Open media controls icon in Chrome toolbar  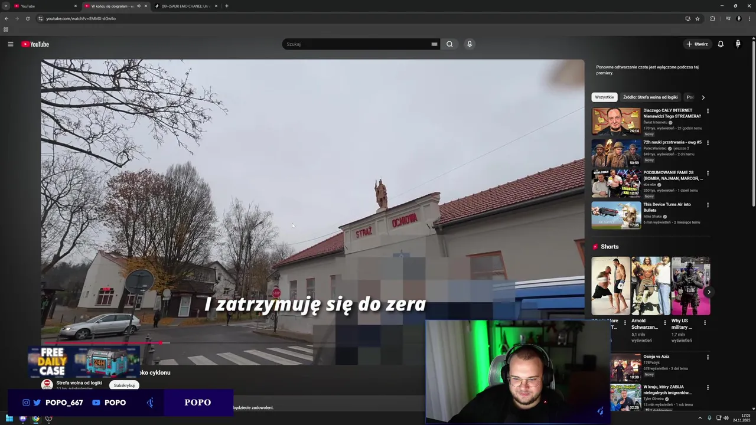[728, 18]
